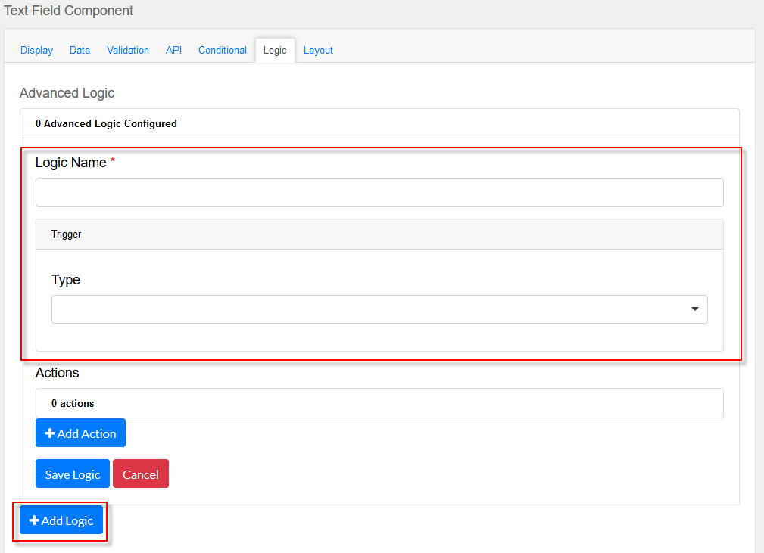Image resolution: width=764 pixels, height=553 pixels.
Task: Click the Advanced Logic section heading
Action: pyautogui.click(x=67, y=93)
